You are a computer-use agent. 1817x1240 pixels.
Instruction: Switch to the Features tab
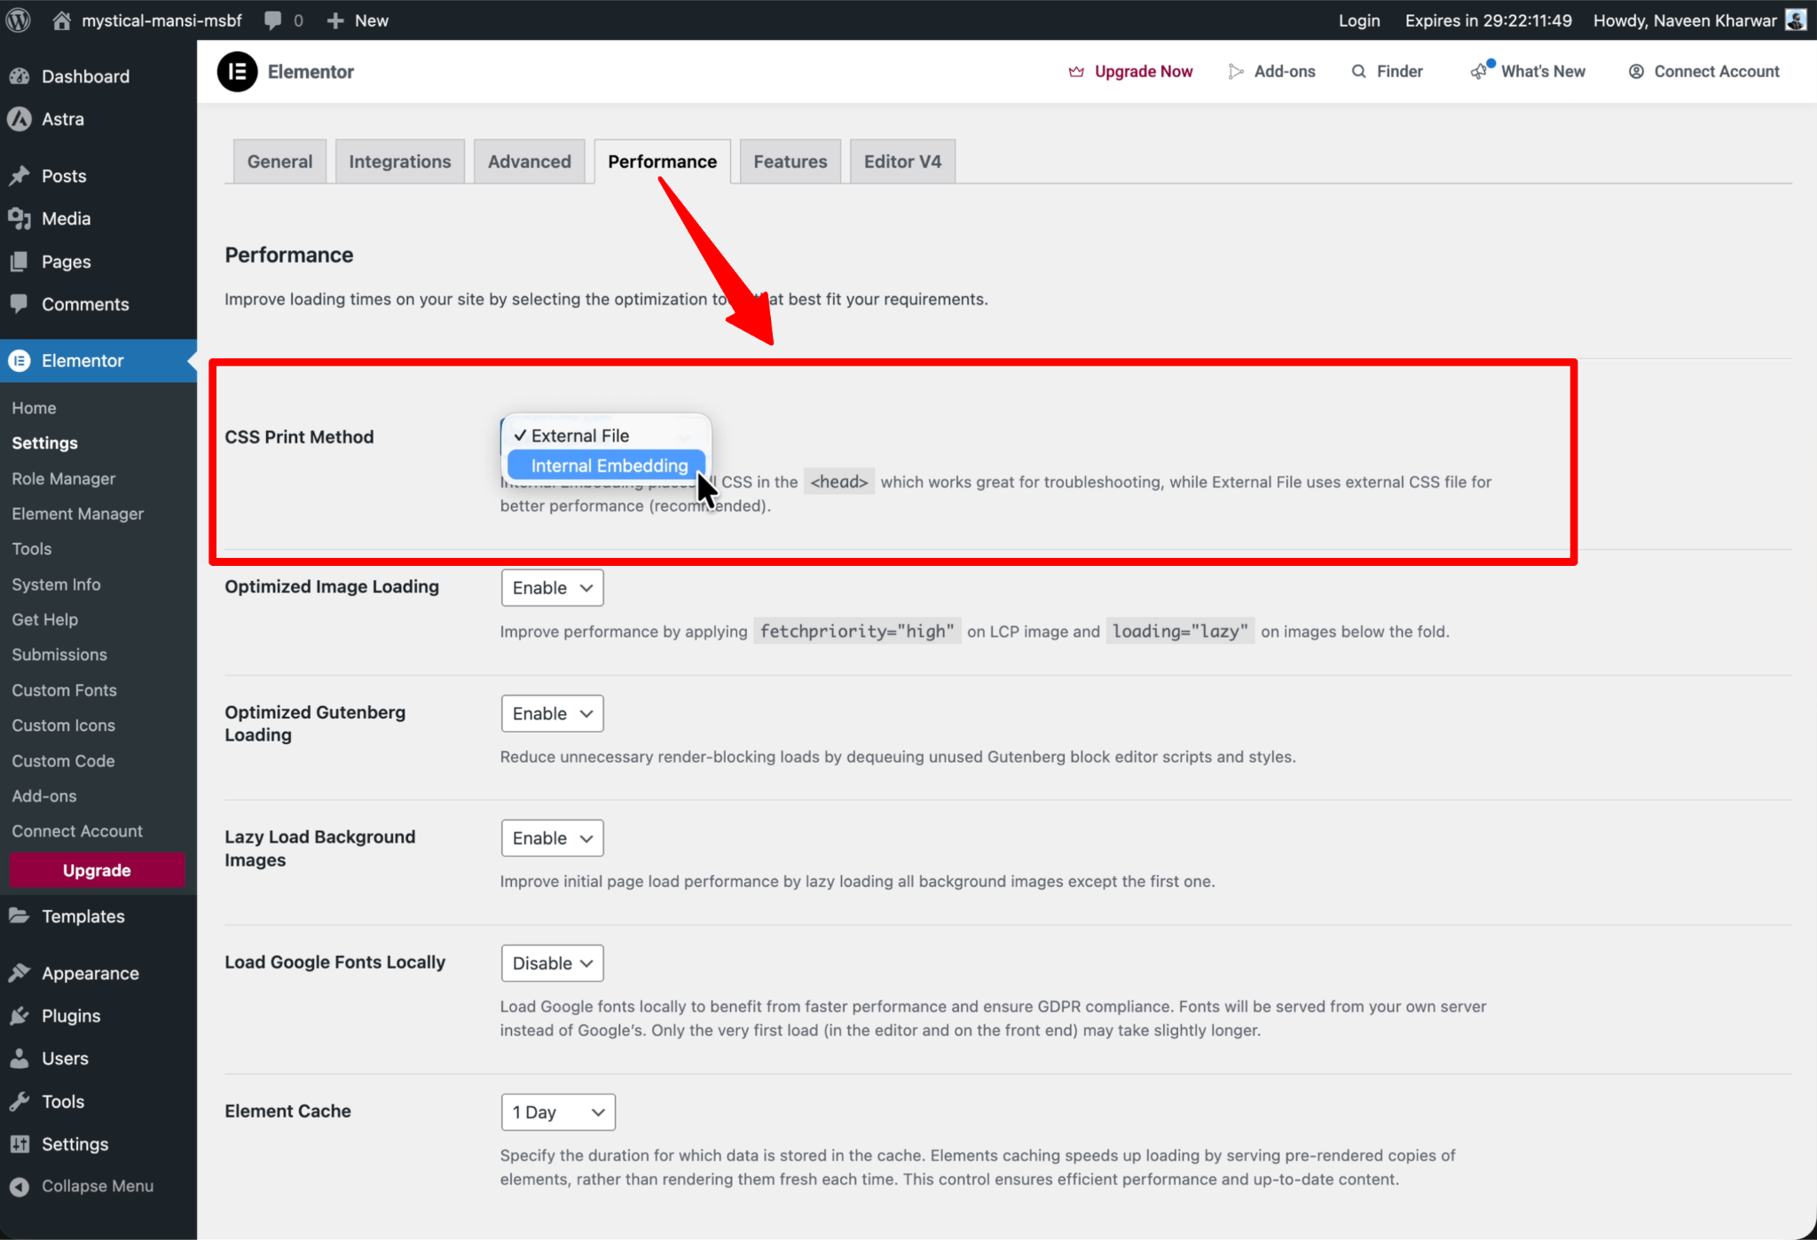click(x=790, y=161)
